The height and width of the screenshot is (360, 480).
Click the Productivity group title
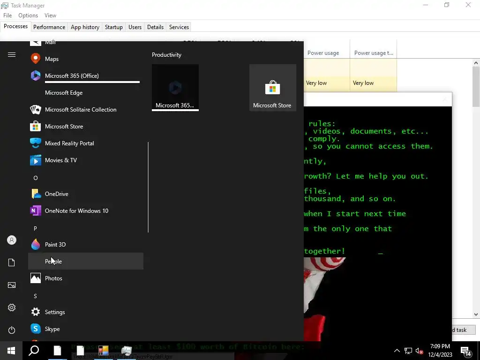(x=166, y=55)
